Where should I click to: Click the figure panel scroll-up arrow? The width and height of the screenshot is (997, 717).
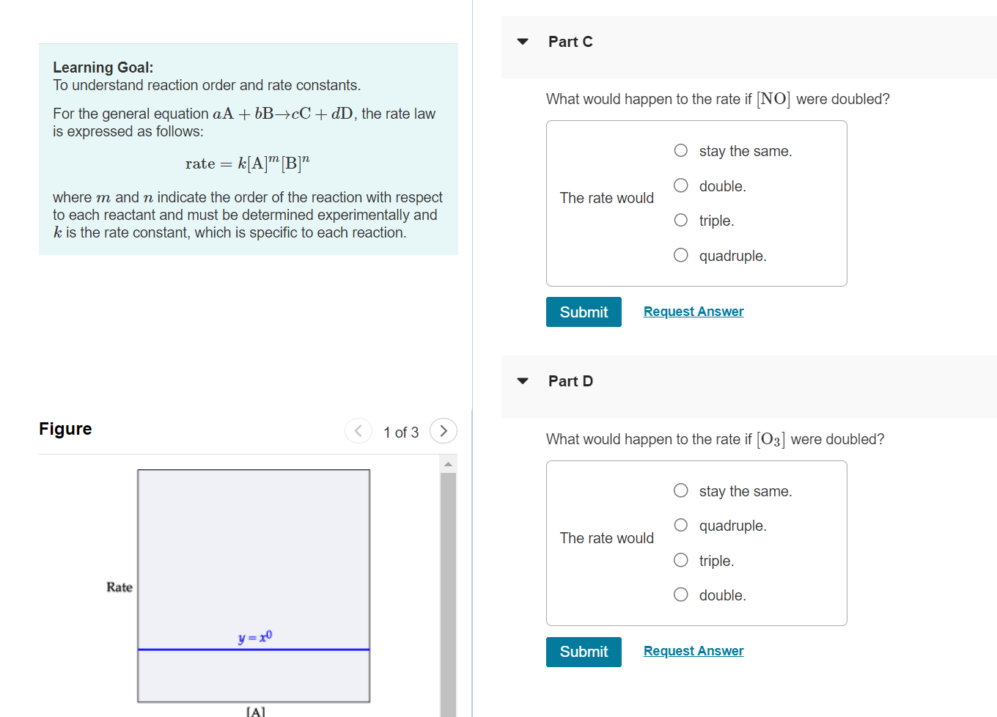click(x=449, y=464)
